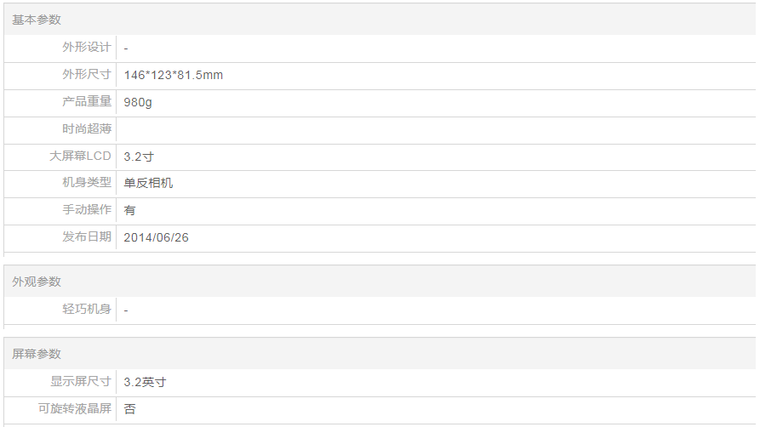This screenshot has width=760, height=427.
Task: Click the 时尚超薄 row label
Action: (86, 129)
